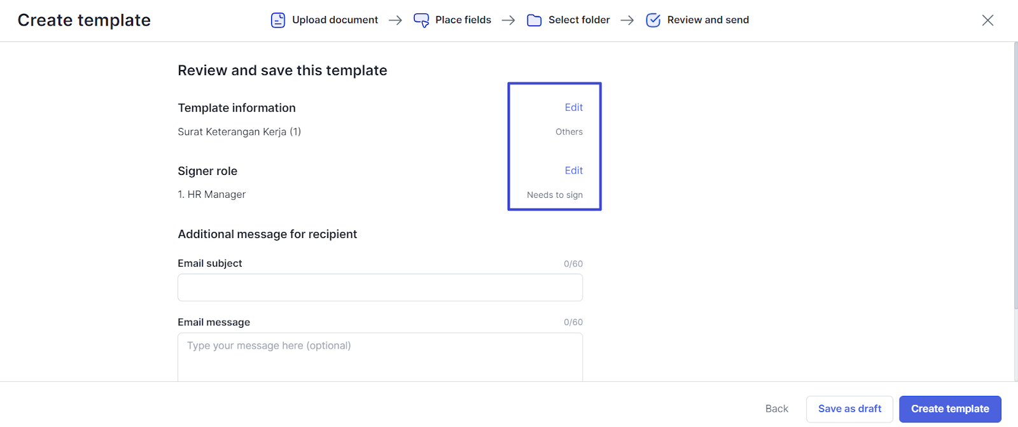Image resolution: width=1018 pixels, height=427 pixels.
Task: Click the Upload document step icon
Action: [x=278, y=20]
